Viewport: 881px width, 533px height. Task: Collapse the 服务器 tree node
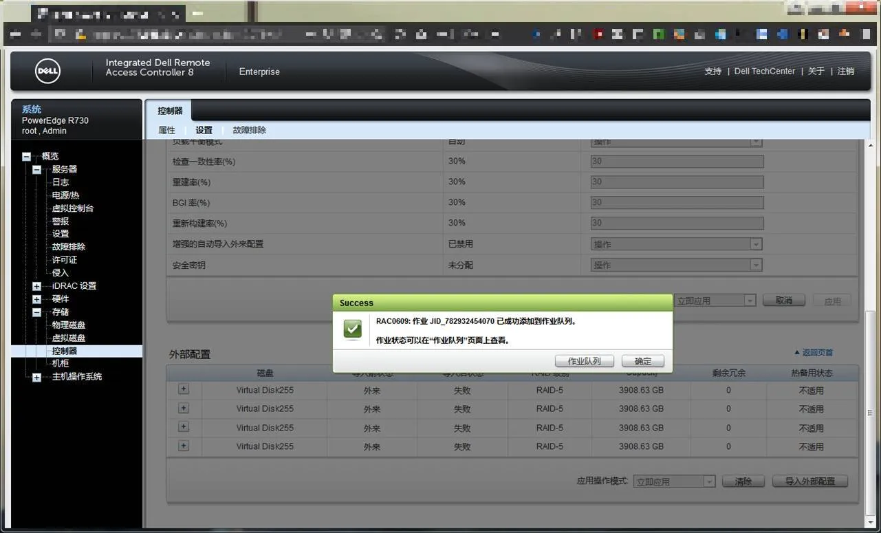37,170
